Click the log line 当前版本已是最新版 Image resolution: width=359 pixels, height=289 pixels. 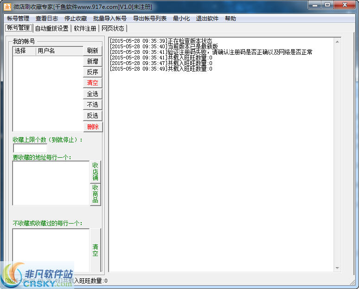click(164, 46)
